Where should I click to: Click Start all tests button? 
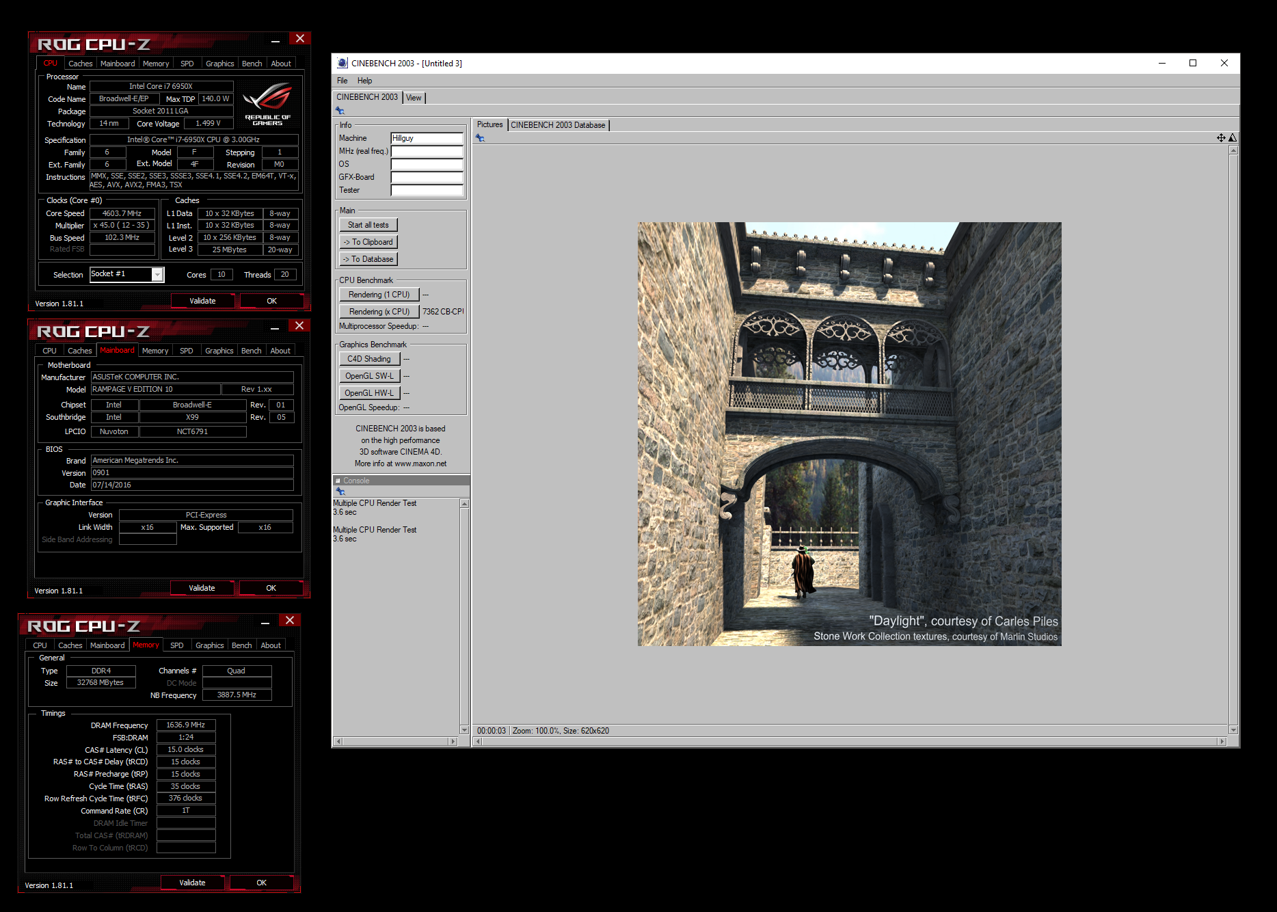coord(368,225)
